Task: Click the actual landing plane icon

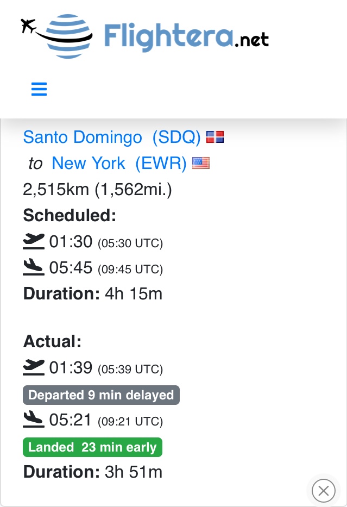Action: (34, 420)
